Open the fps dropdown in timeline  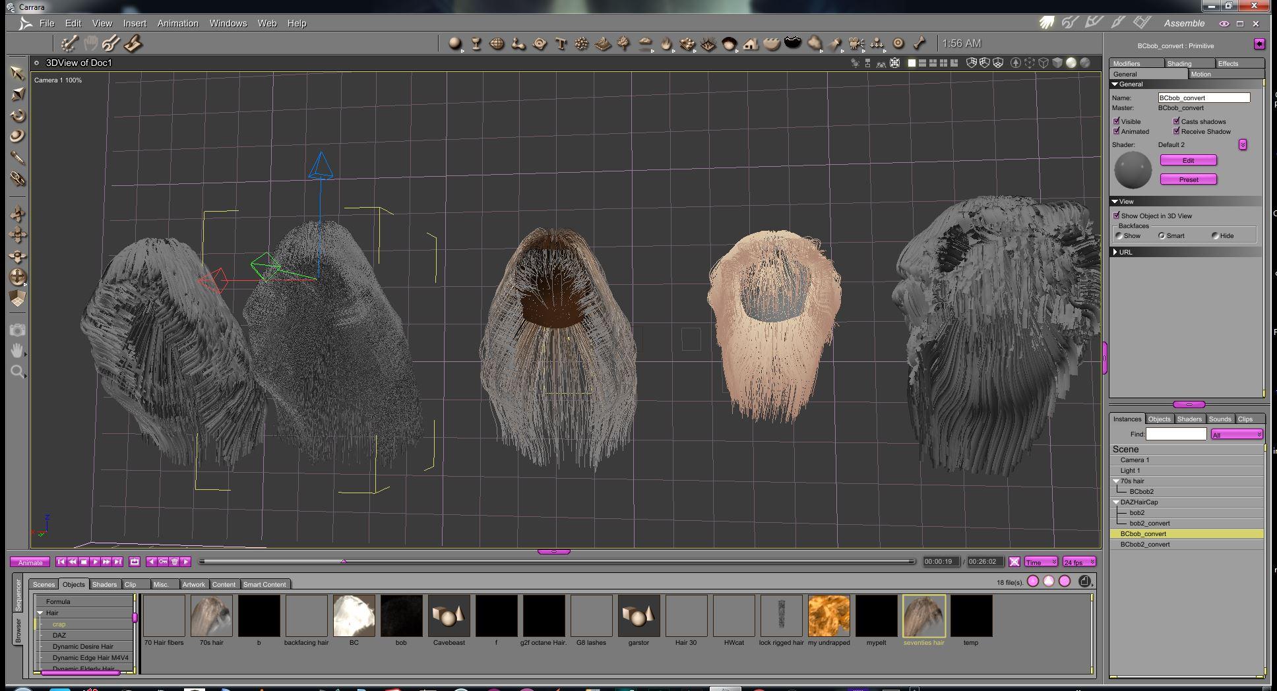pyautogui.click(x=1079, y=562)
